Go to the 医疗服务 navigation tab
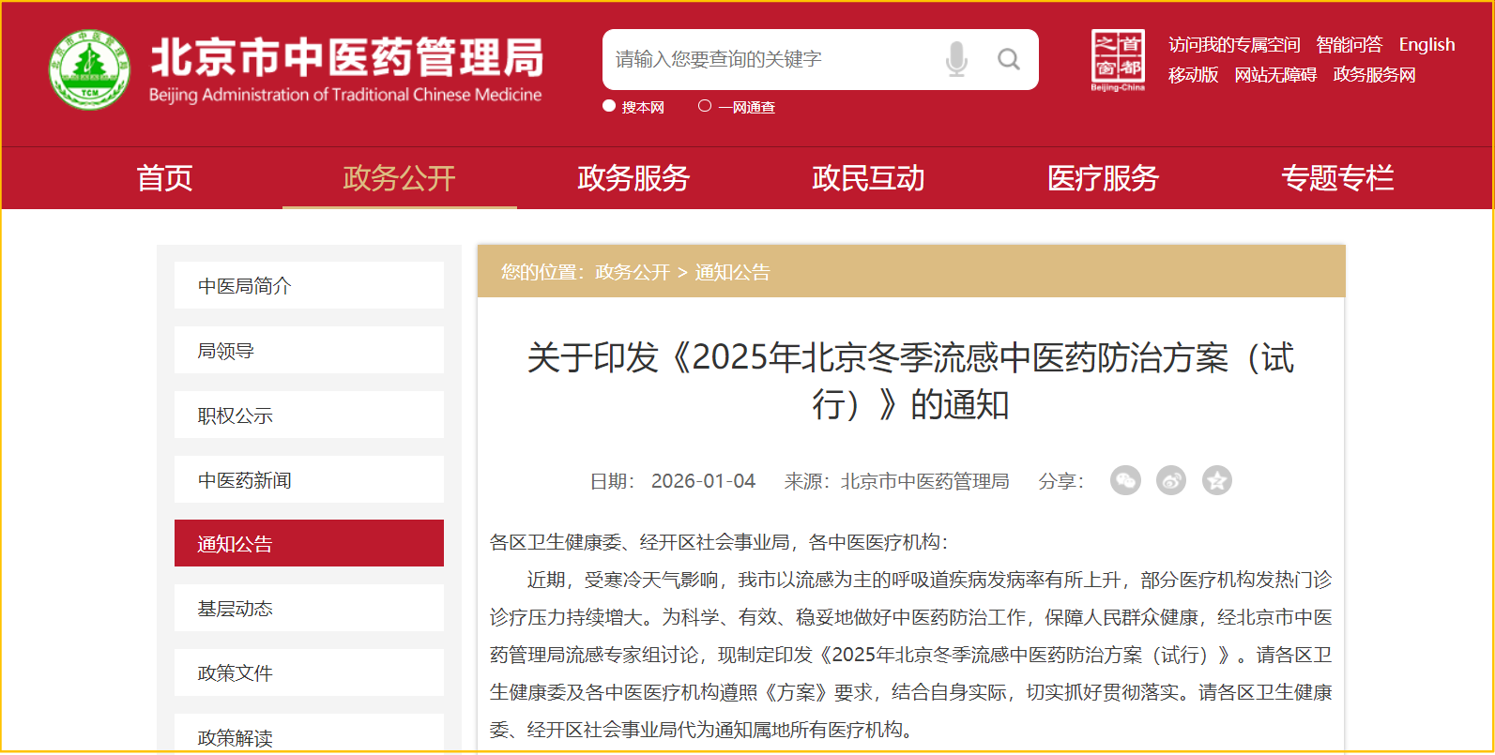1495x755 pixels. pyautogui.click(x=1103, y=178)
